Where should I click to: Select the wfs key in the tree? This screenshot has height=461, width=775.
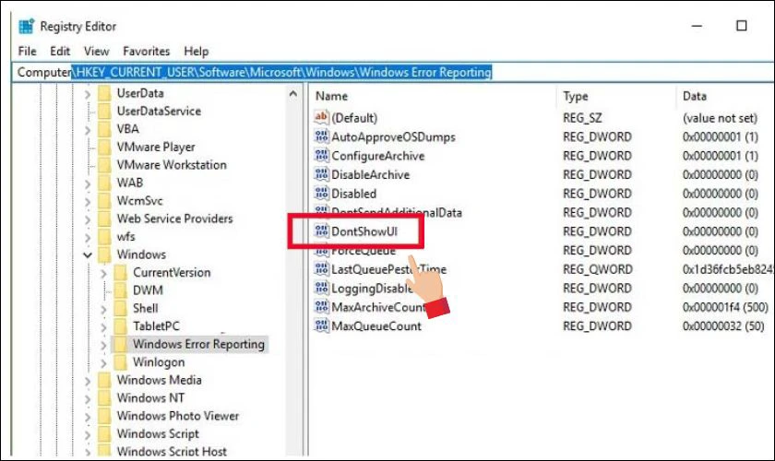[126, 236]
